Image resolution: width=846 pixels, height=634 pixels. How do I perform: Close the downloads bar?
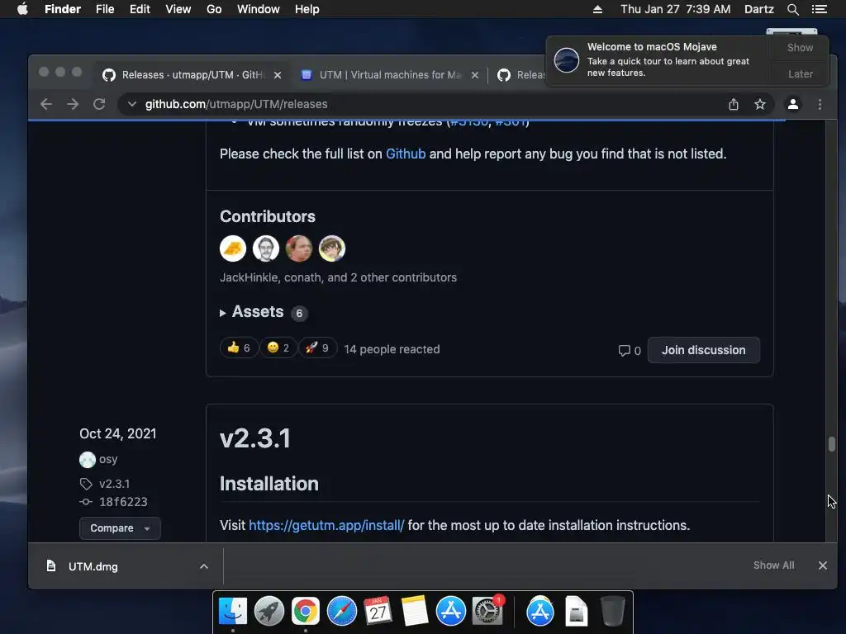(x=823, y=565)
